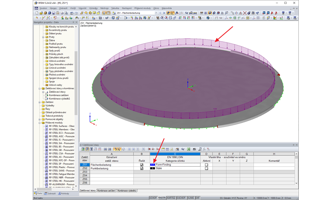Image resolution: width=332 pixels, height=200 pixels.
Task: Click the table panel close X icon
Action: pyautogui.click(x=297, y=145)
